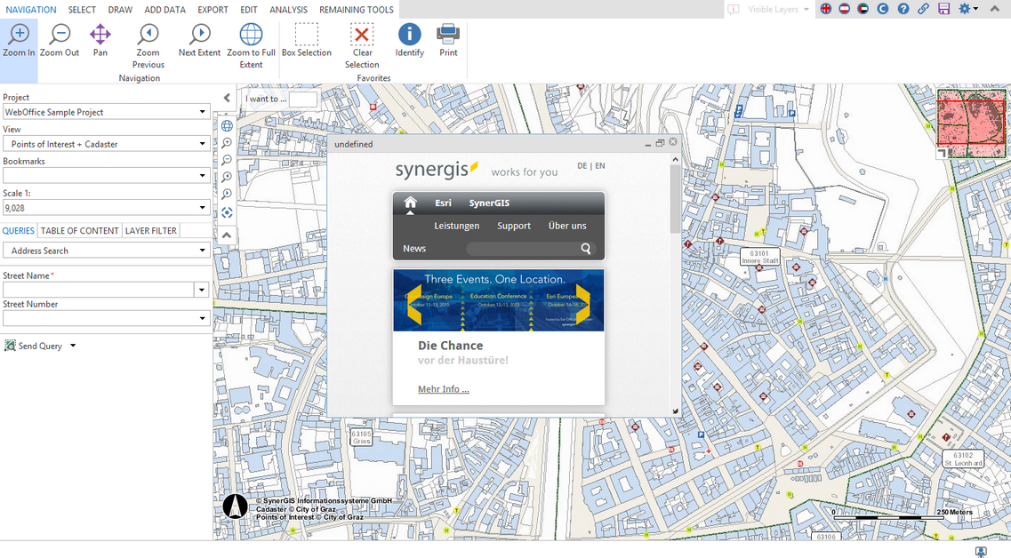Select the Zoom In tool in the ribbon
The width and height of the screenshot is (1011, 558).
tap(19, 40)
